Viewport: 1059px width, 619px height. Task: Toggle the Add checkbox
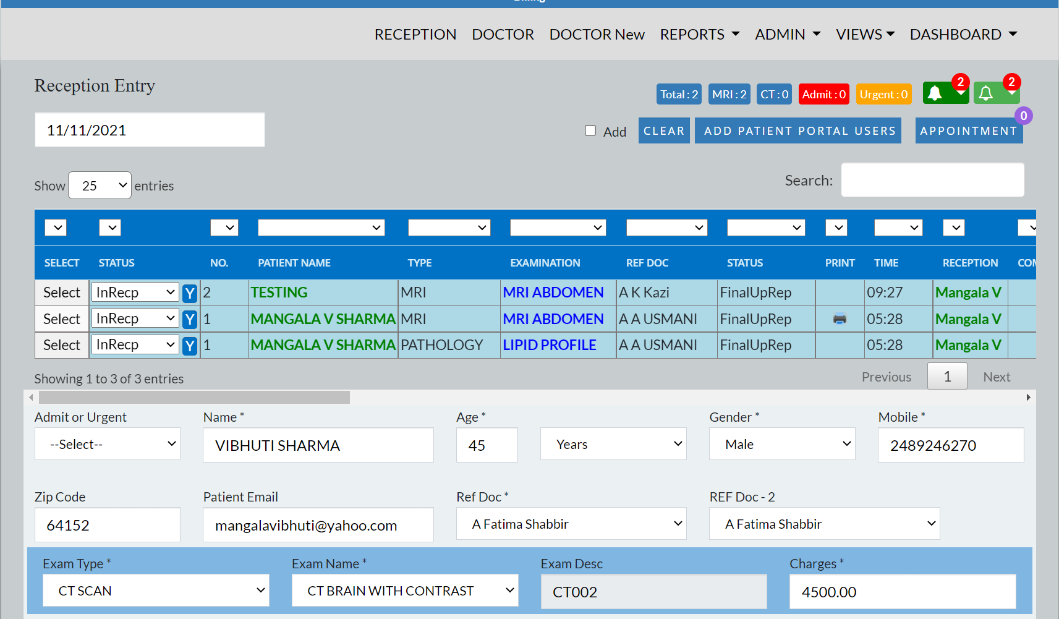click(590, 130)
